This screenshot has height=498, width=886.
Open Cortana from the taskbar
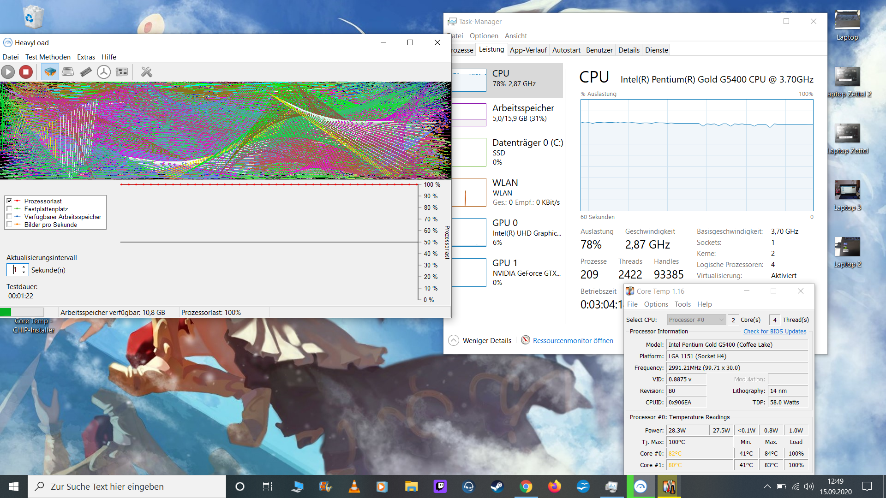point(239,486)
